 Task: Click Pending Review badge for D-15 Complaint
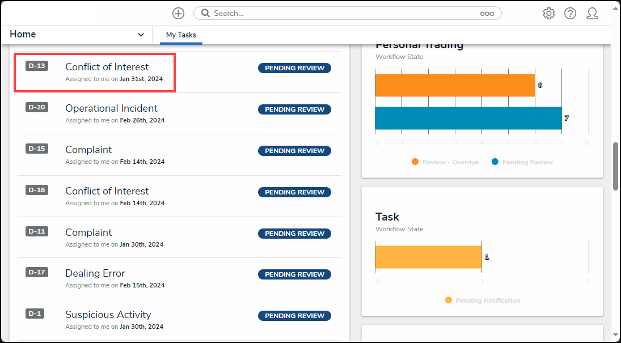click(x=294, y=151)
